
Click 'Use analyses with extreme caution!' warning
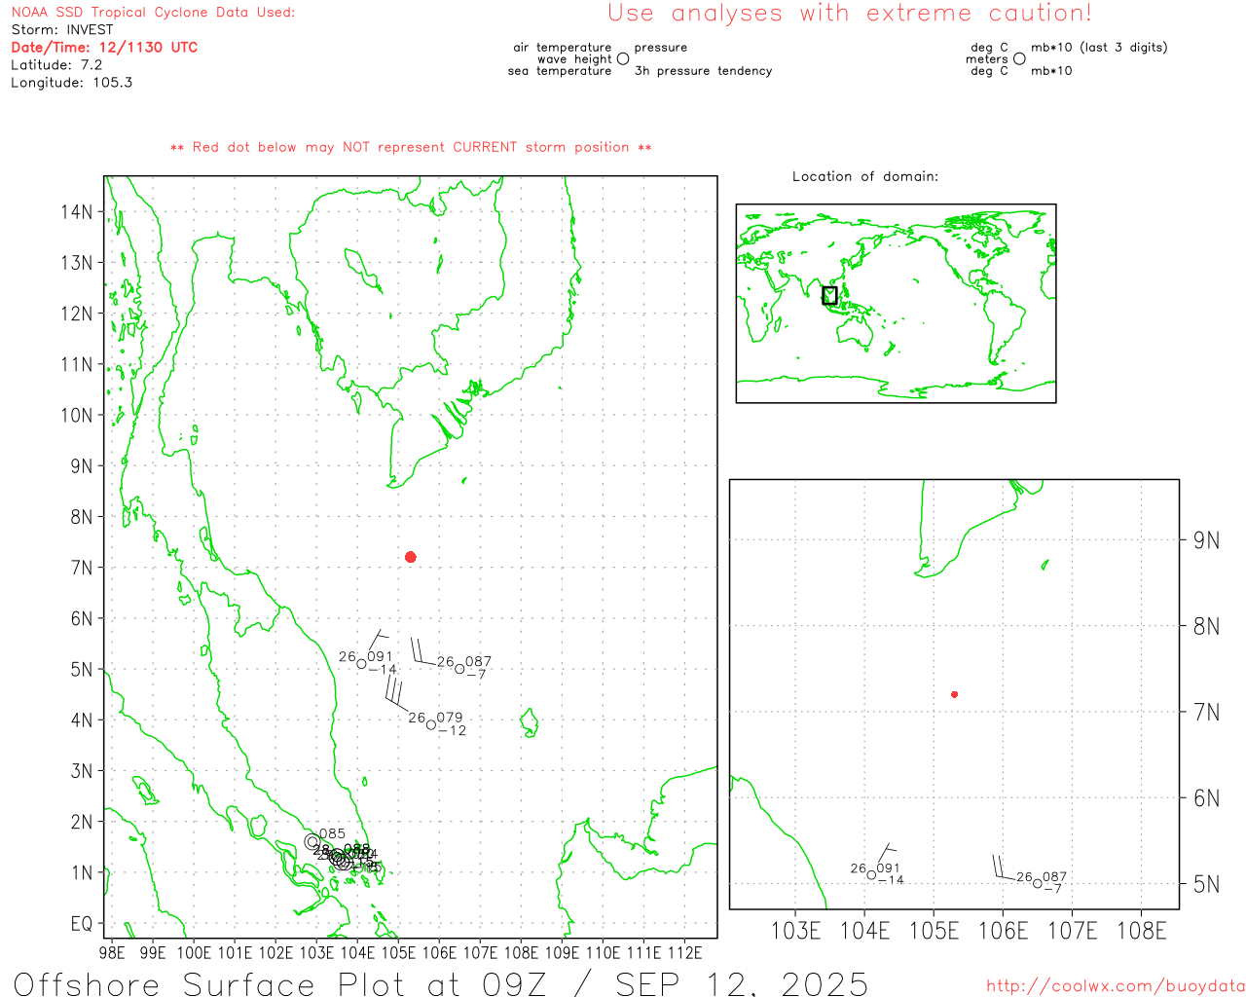point(850,14)
